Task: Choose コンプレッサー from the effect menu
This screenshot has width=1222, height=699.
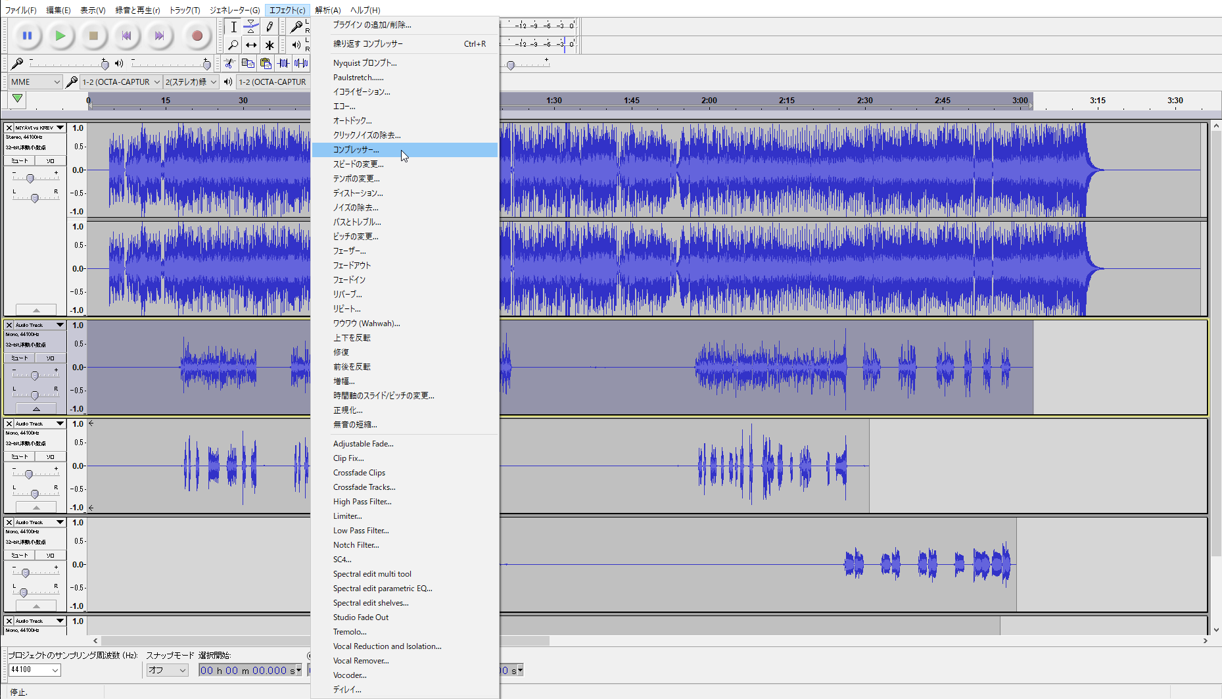Action: (x=356, y=150)
